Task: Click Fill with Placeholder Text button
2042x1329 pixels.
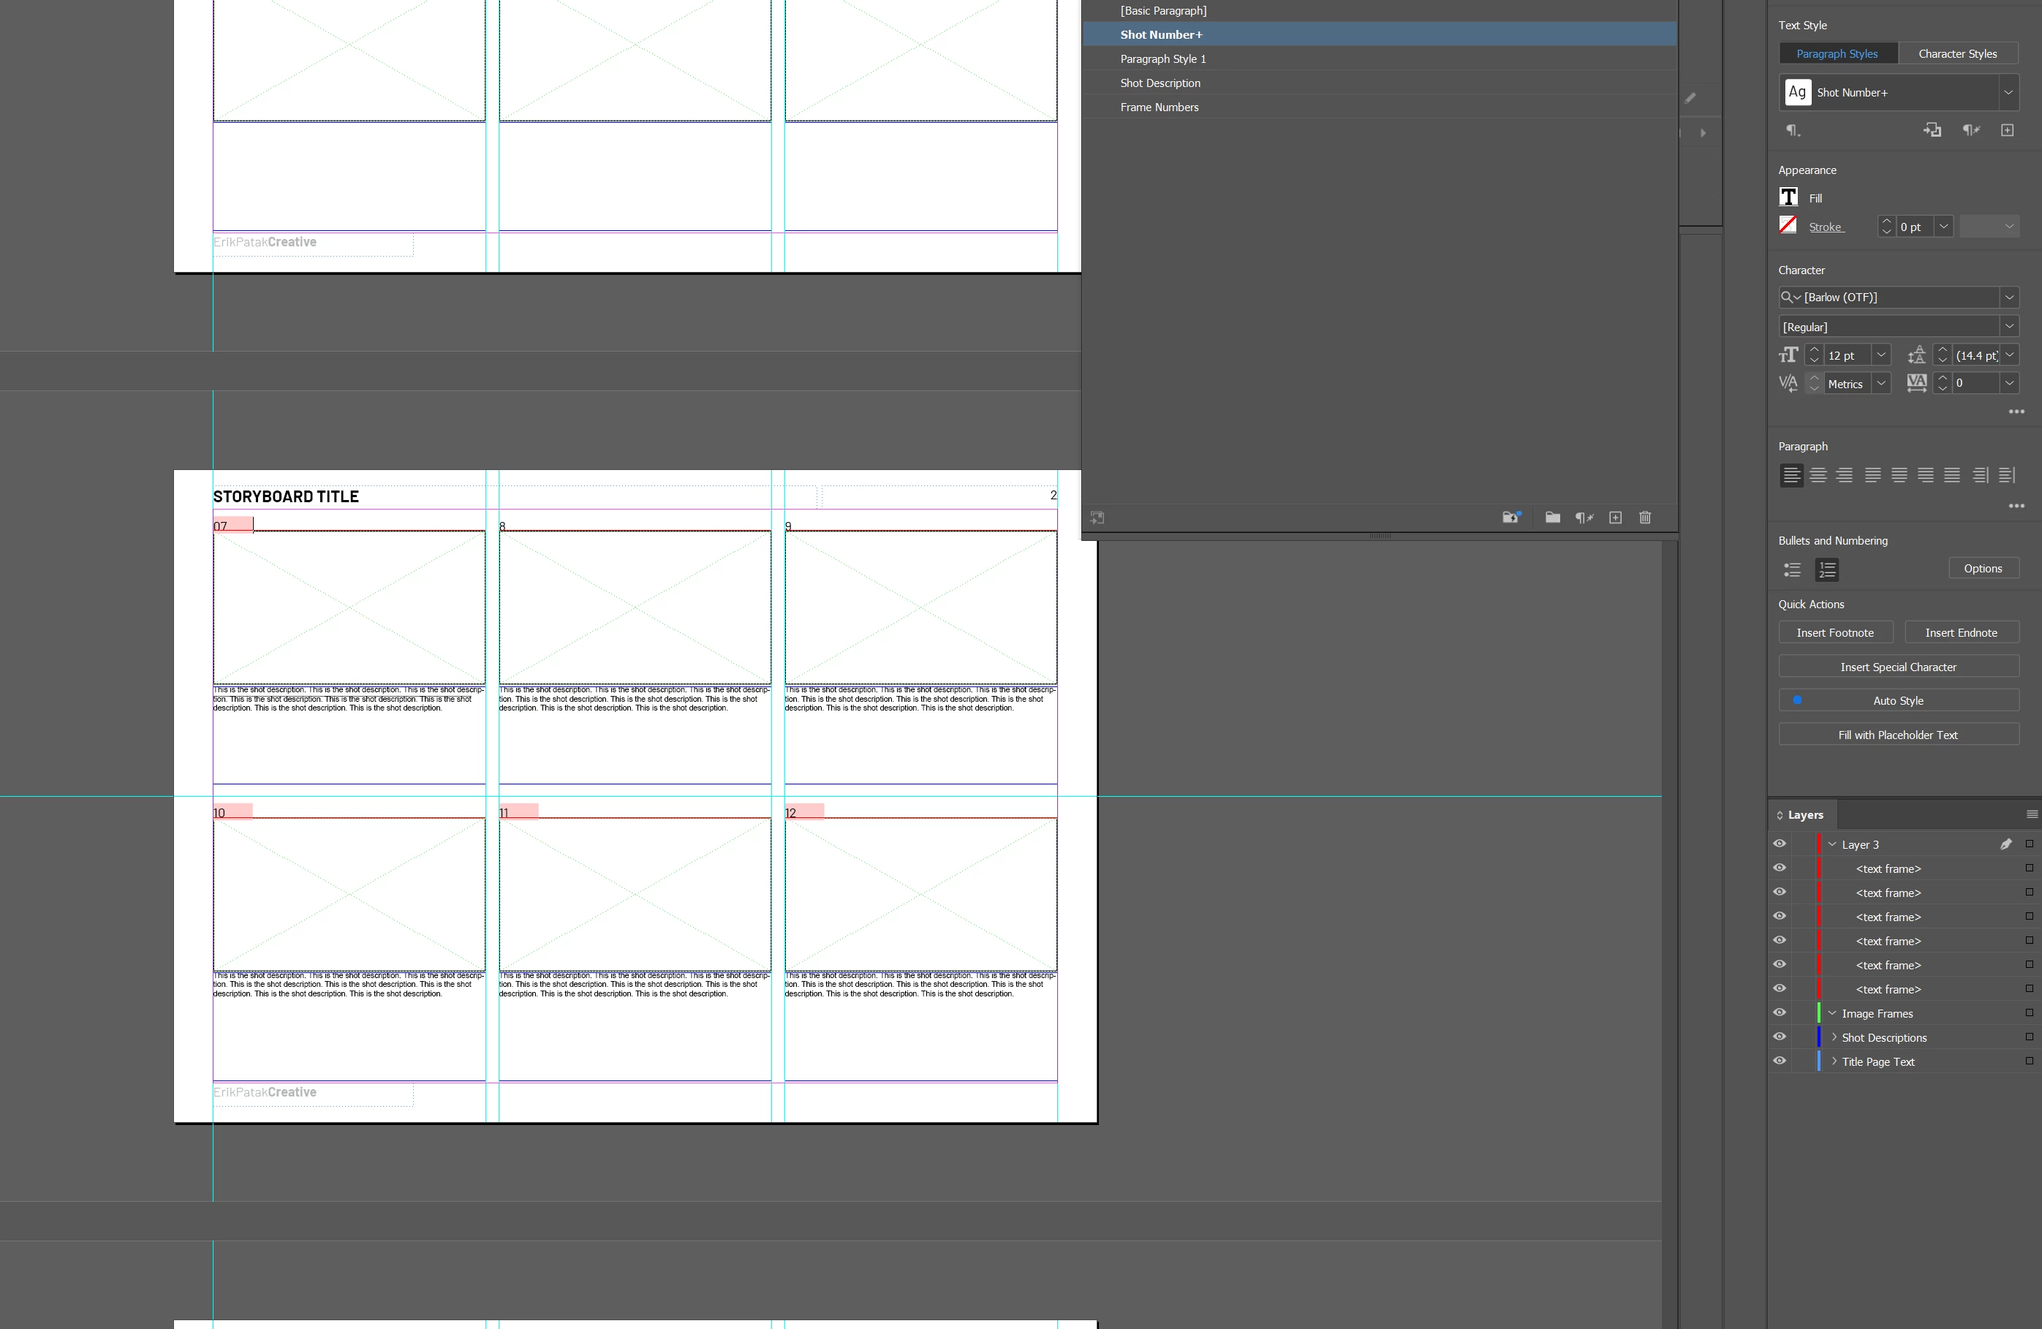Action: point(1898,735)
